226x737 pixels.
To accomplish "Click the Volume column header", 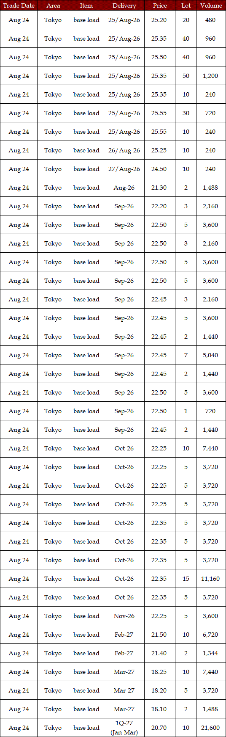I will pyautogui.click(x=211, y=6).
